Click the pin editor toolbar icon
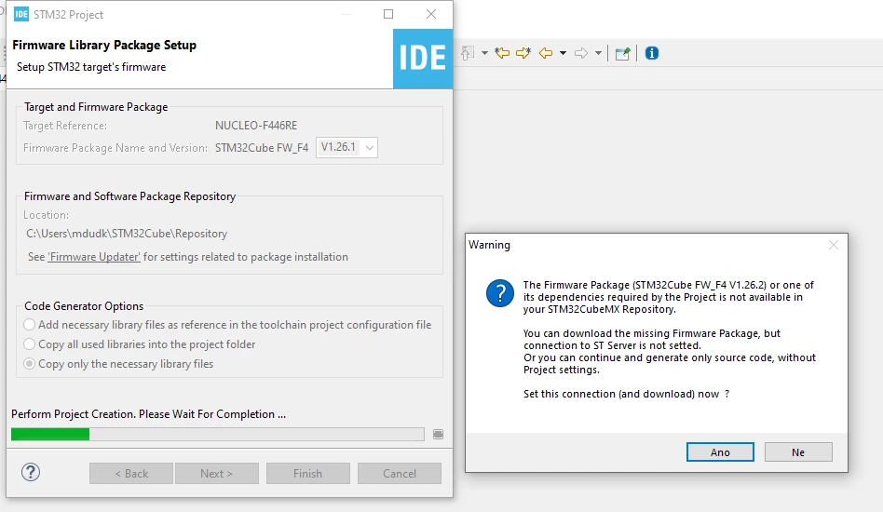The width and height of the screenshot is (883, 512). click(x=622, y=53)
